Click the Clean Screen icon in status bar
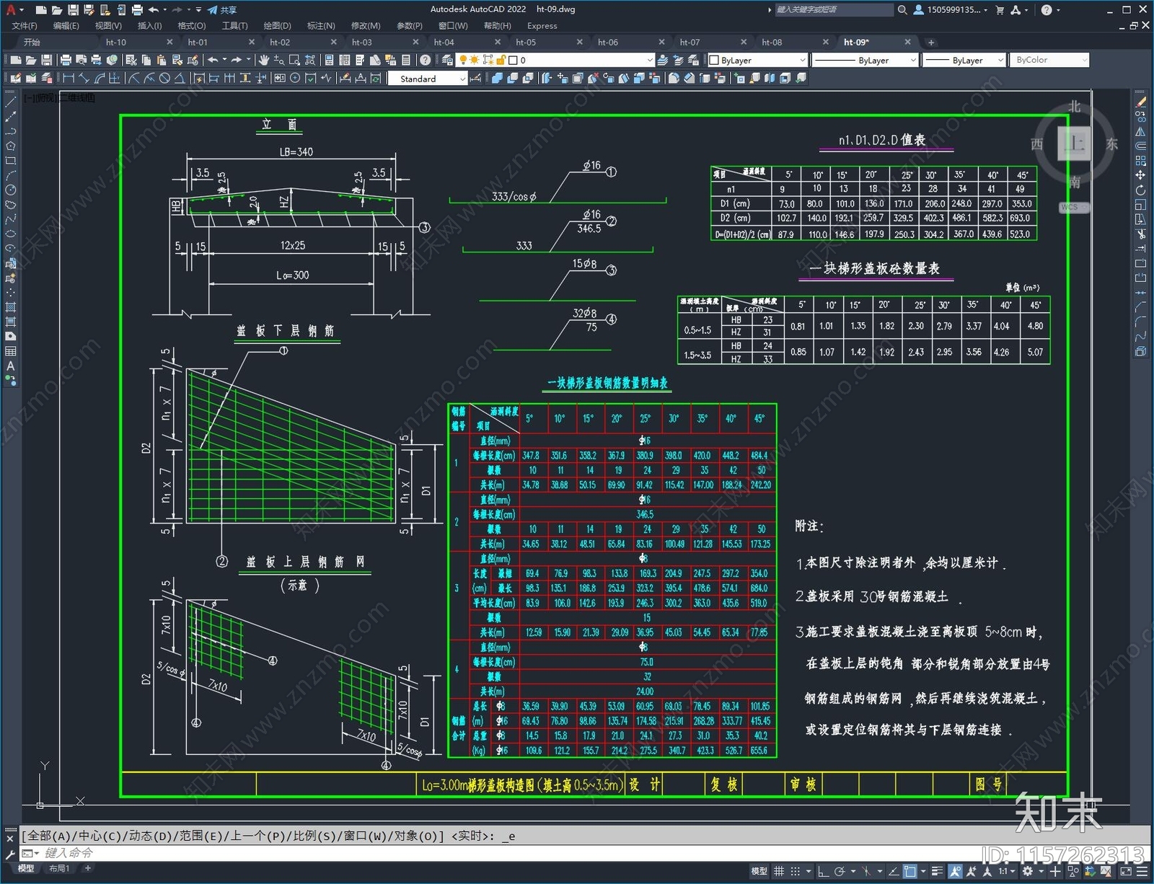The width and height of the screenshot is (1154, 884). click(1126, 872)
